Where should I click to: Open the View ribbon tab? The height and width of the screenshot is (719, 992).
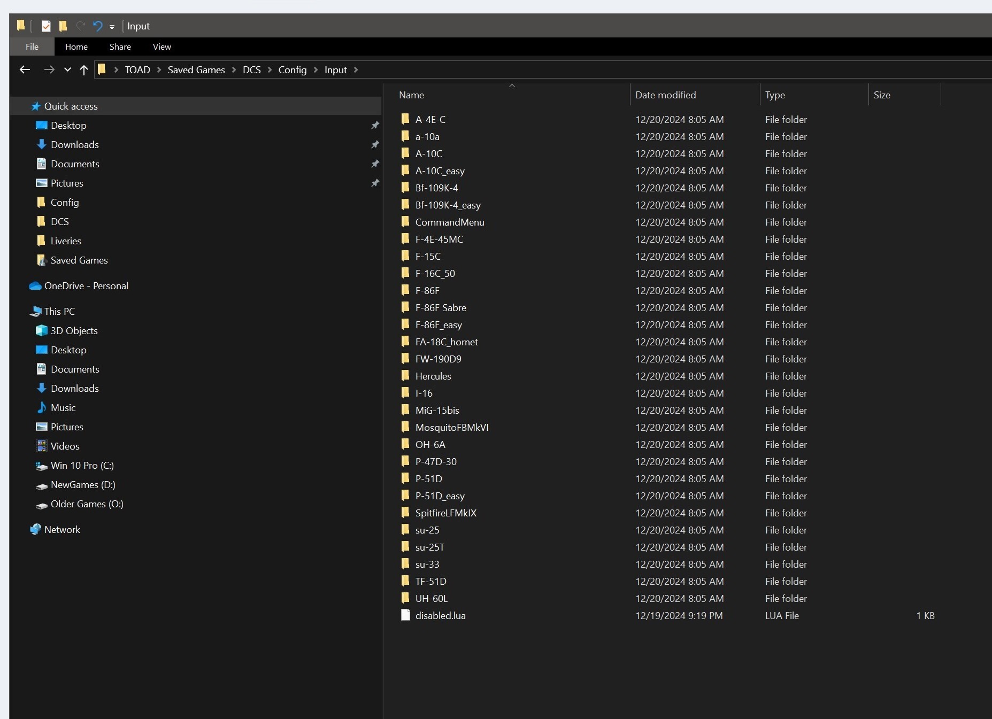(x=162, y=47)
